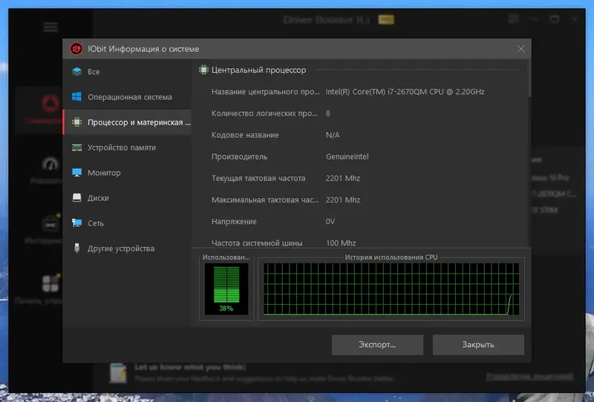
Task: Click the speedometer boost icon in Driver Booster sidebar
Action: click(50, 164)
